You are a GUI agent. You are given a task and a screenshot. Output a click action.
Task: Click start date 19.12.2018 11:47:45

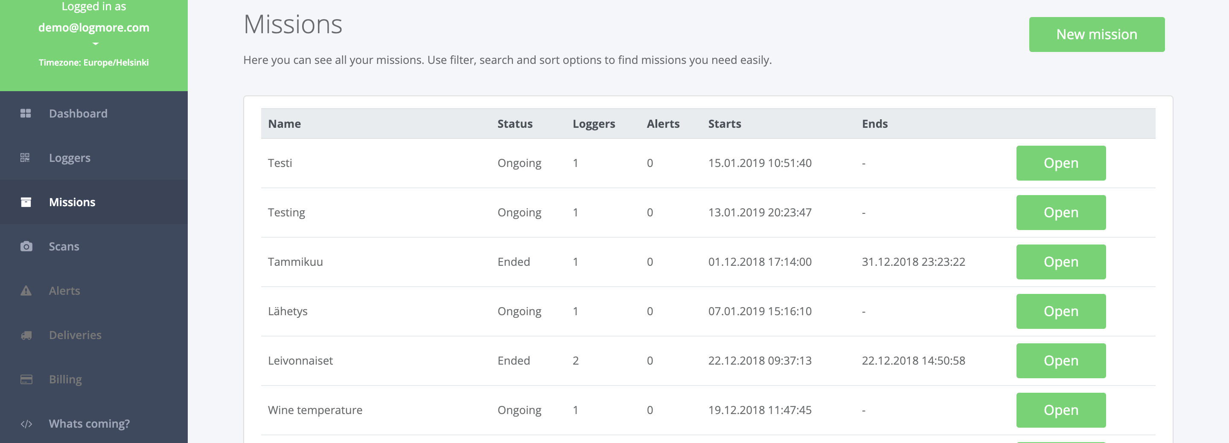tap(760, 410)
